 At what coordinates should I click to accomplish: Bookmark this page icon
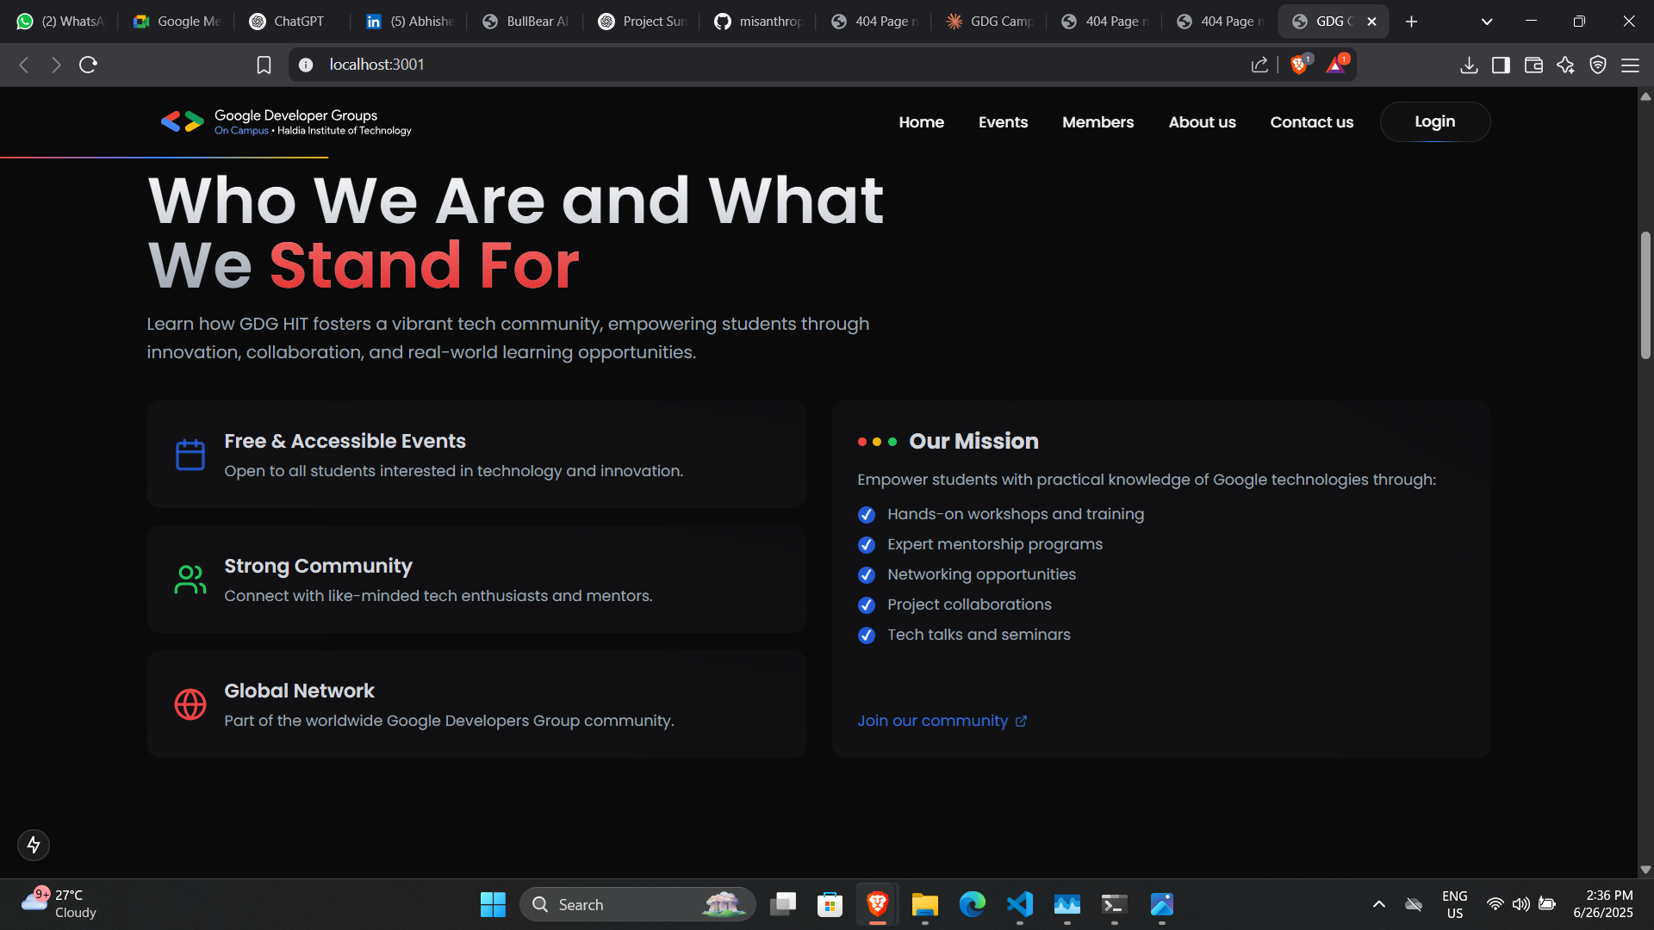[x=264, y=65]
